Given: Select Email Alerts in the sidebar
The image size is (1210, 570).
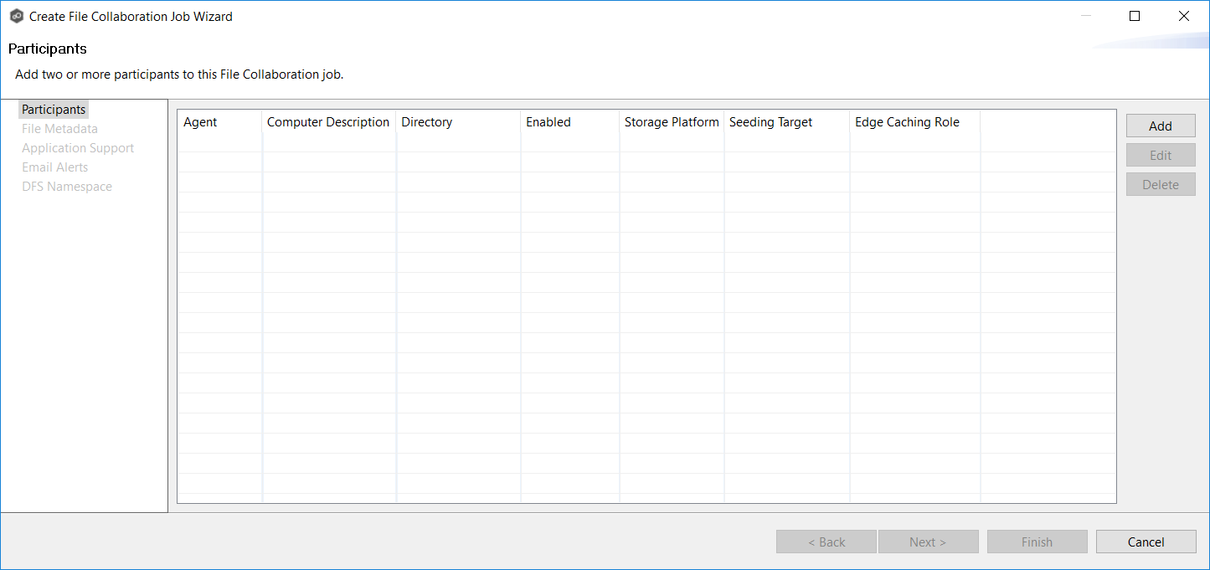Looking at the screenshot, I should (x=54, y=167).
